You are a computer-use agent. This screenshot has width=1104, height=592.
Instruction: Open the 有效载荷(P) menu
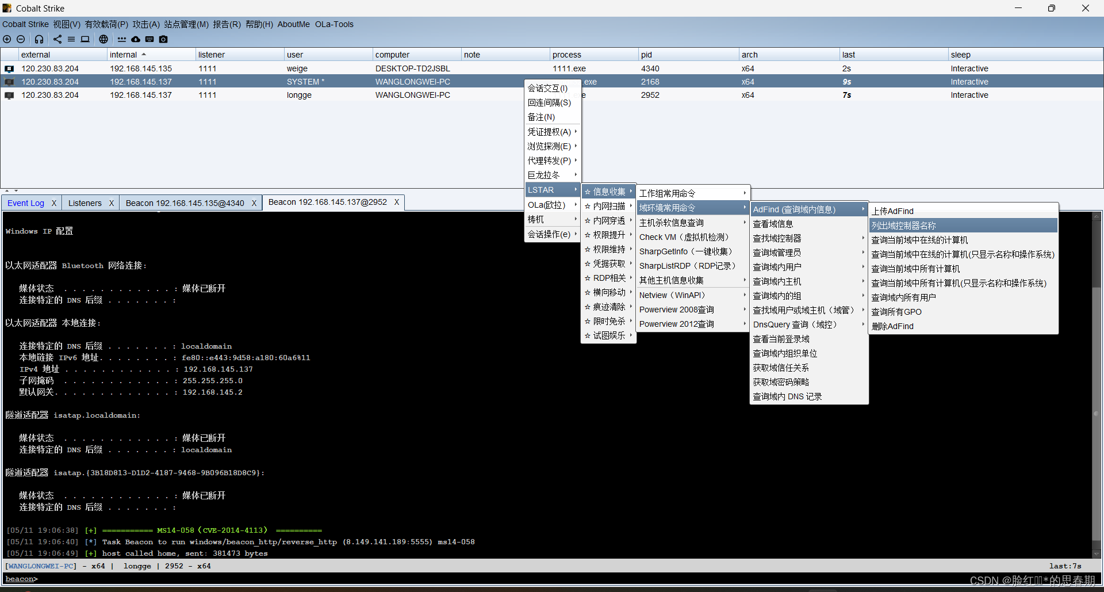click(x=106, y=24)
